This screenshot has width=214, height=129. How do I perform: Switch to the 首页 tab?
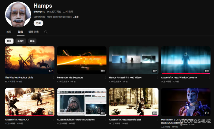pyautogui.click(x=9, y=32)
